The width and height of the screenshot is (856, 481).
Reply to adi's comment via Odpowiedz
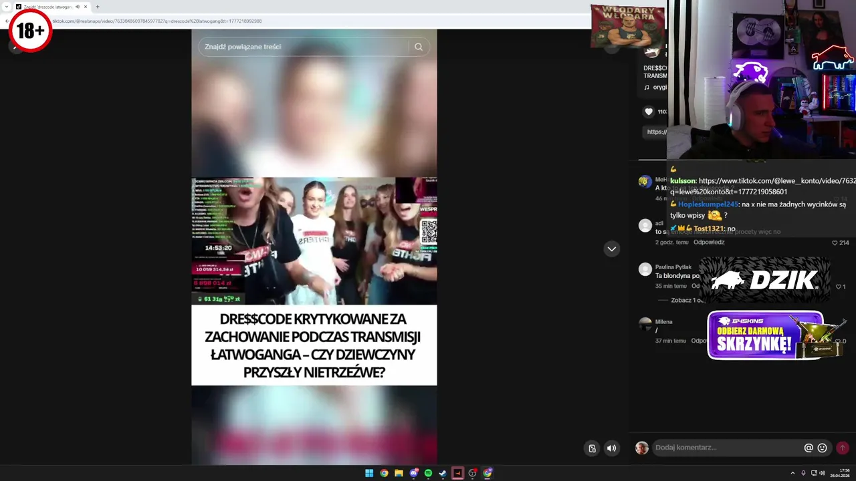[x=709, y=243]
